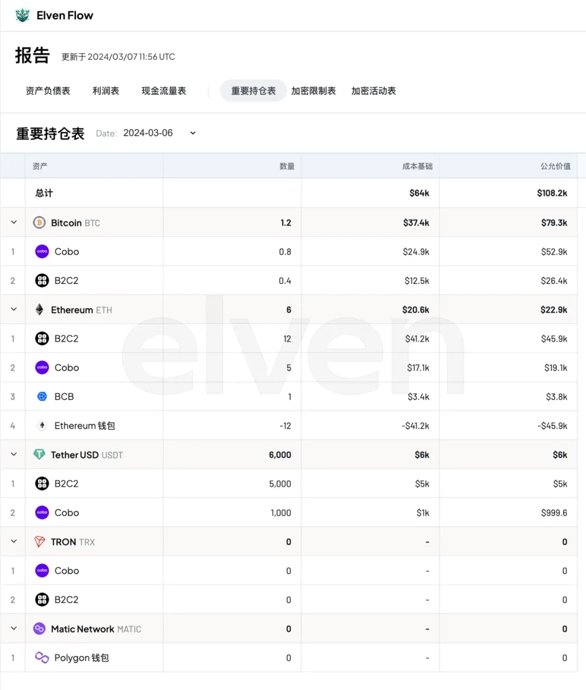Click the BCB blue hexagon icon
The width and height of the screenshot is (586, 690).
(x=42, y=396)
